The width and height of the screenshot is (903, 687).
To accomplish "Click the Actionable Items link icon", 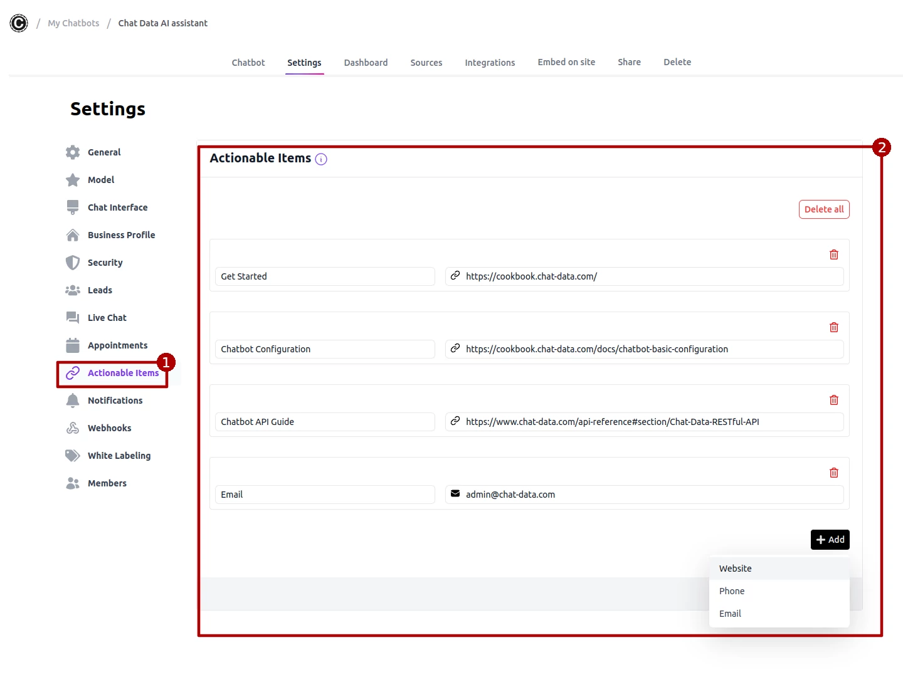I will (x=73, y=373).
